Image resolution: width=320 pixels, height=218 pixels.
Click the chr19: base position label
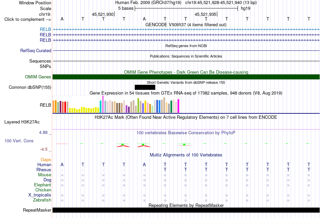(x=45, y=14)
